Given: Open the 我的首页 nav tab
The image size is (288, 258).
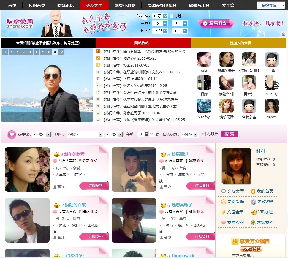Looking at the screenshot, I should [37, 5].
